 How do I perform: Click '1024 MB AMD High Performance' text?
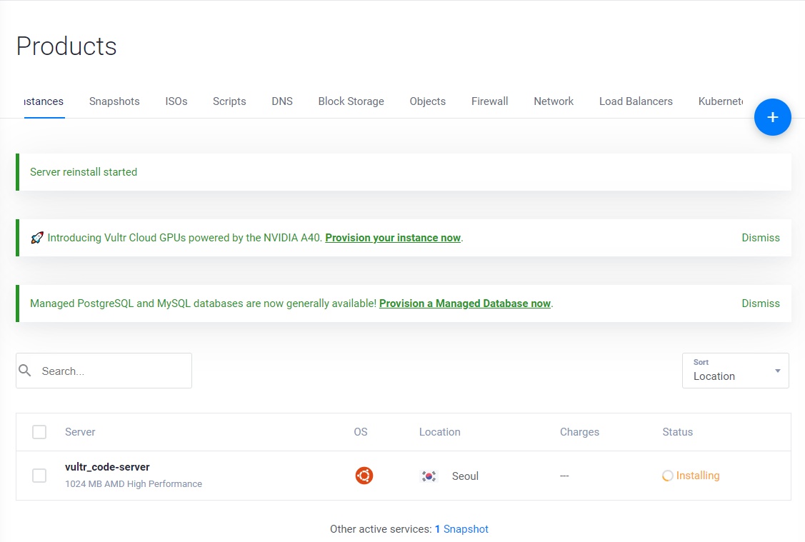(x=134, y=483)
